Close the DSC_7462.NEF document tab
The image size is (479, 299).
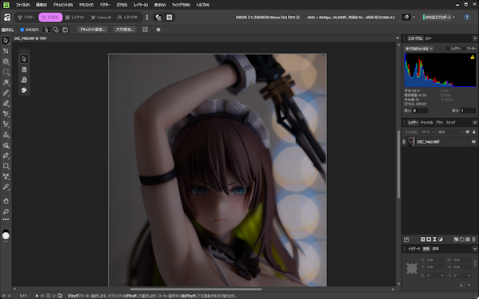[x=397, y=38]
